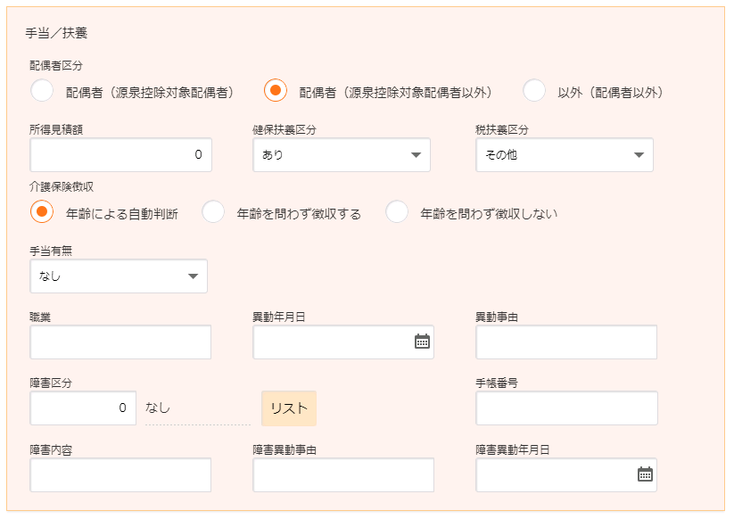Select 配偶者（源泉控除対象配偶者）radio option
Screen dimensions: 734x519
[x=42, y=91]
